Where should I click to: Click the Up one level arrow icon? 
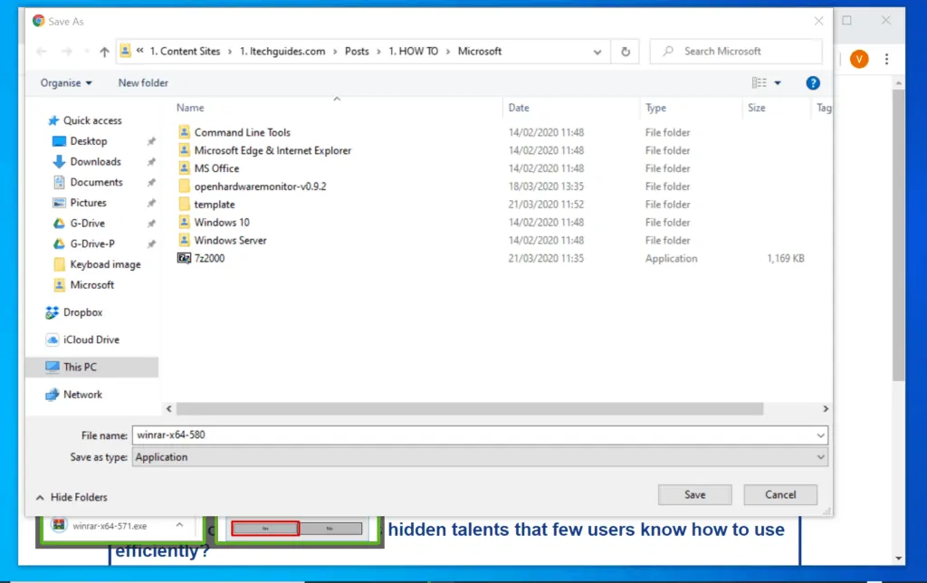(104, 52)
